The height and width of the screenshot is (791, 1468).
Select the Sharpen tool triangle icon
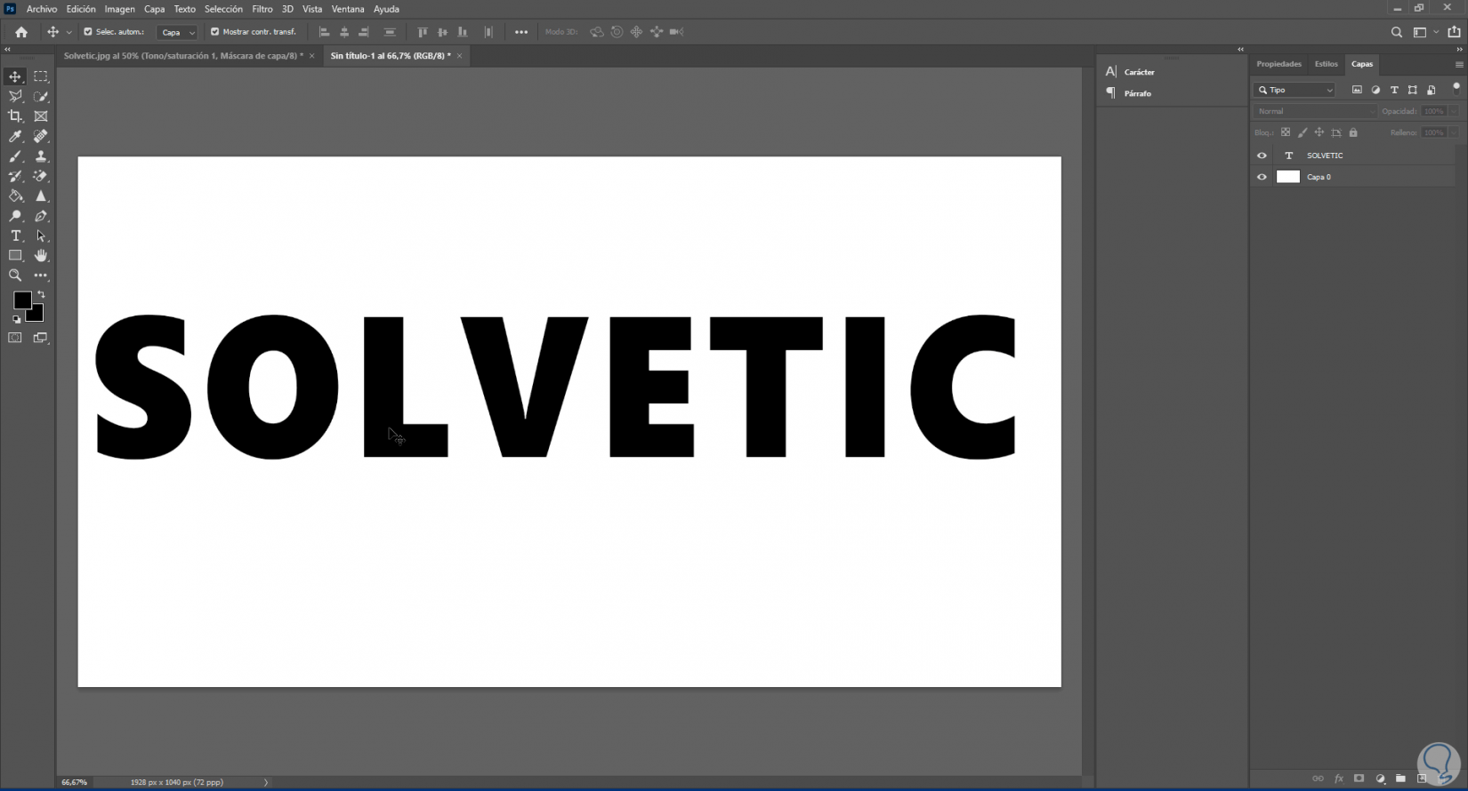point(41,196)
